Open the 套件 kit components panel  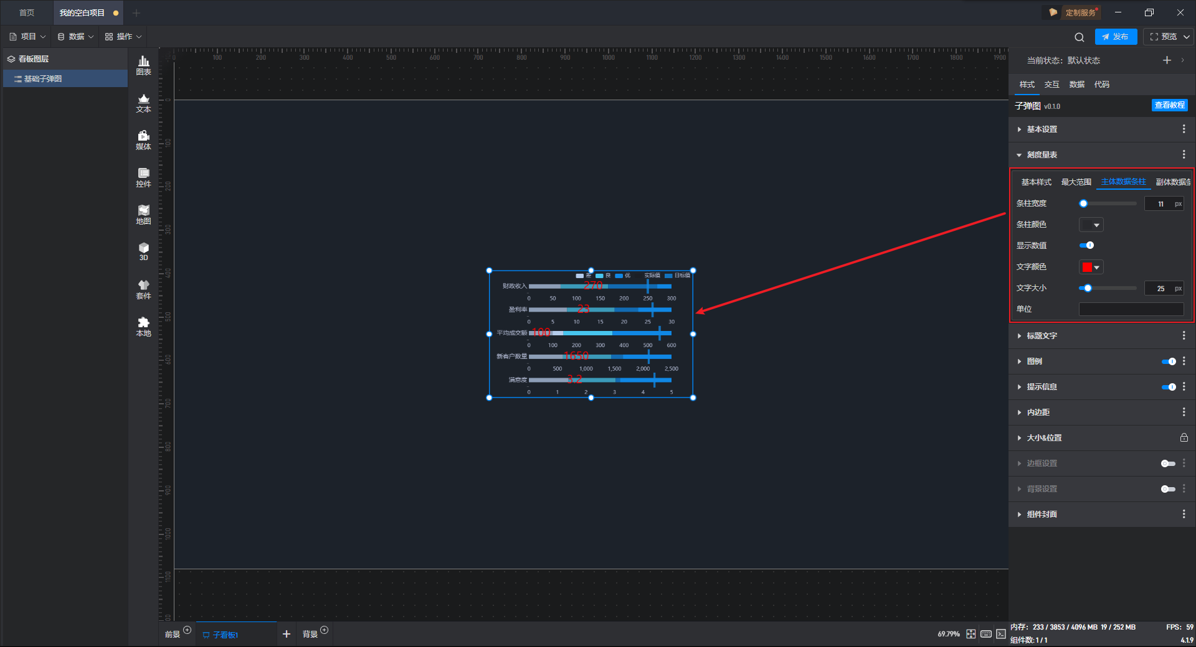[143, 289]
